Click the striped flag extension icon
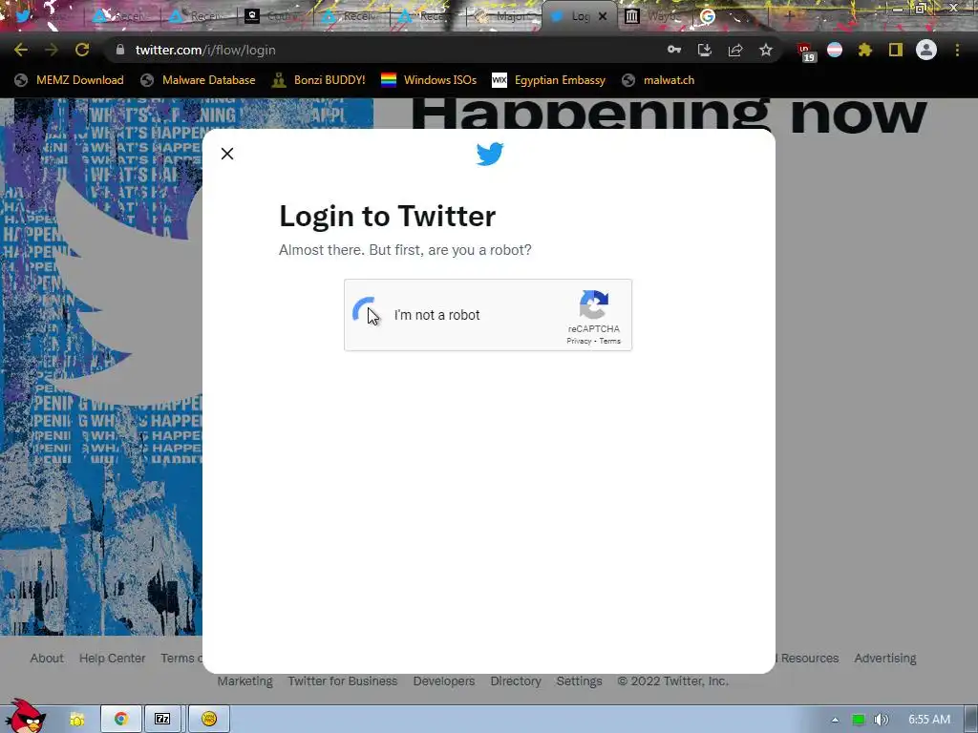Viewport: 978px width, 733px height. pyautogui.click(x=835, y=50)
